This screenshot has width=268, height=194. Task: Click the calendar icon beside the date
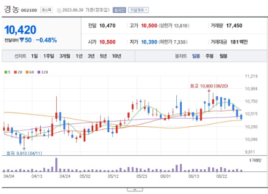tap(59, 10)
